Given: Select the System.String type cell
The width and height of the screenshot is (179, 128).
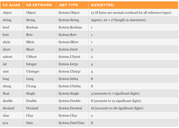Looking at the screenshot, I should (69, 20).
